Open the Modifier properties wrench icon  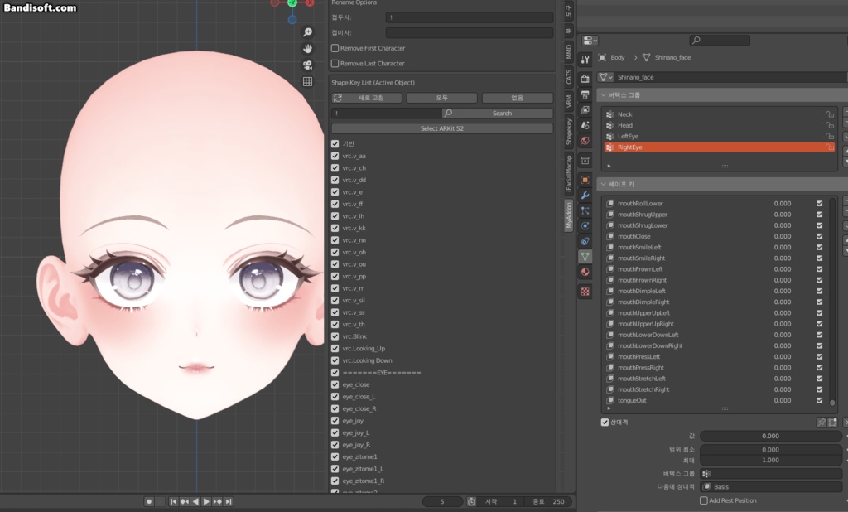point(585,193)
